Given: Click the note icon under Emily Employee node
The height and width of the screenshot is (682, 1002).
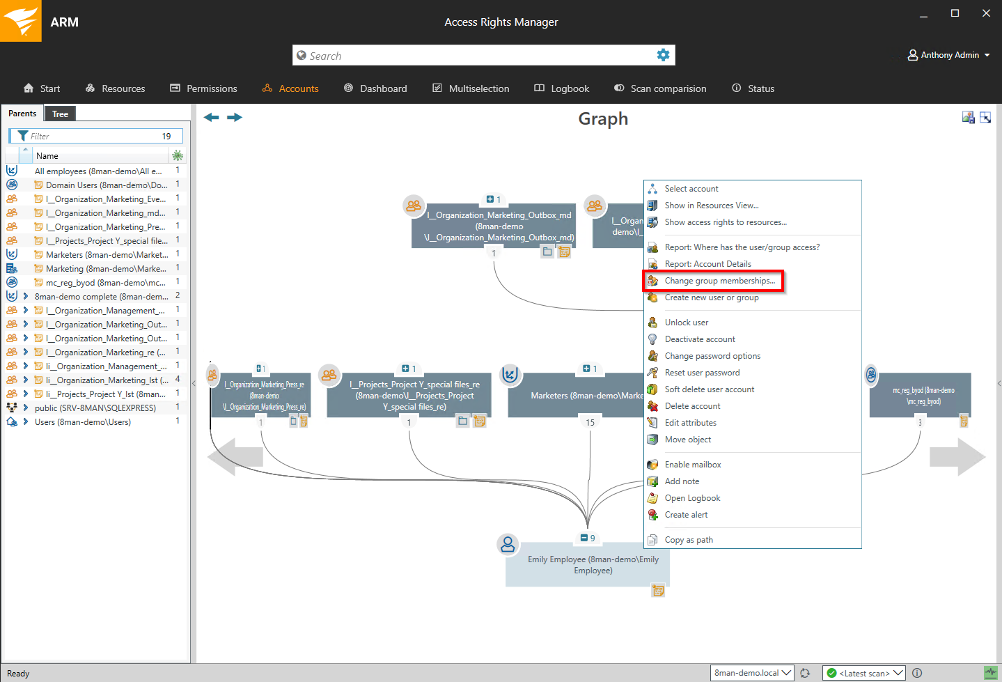Looking at the screenshot, I should tap(657, 591).
